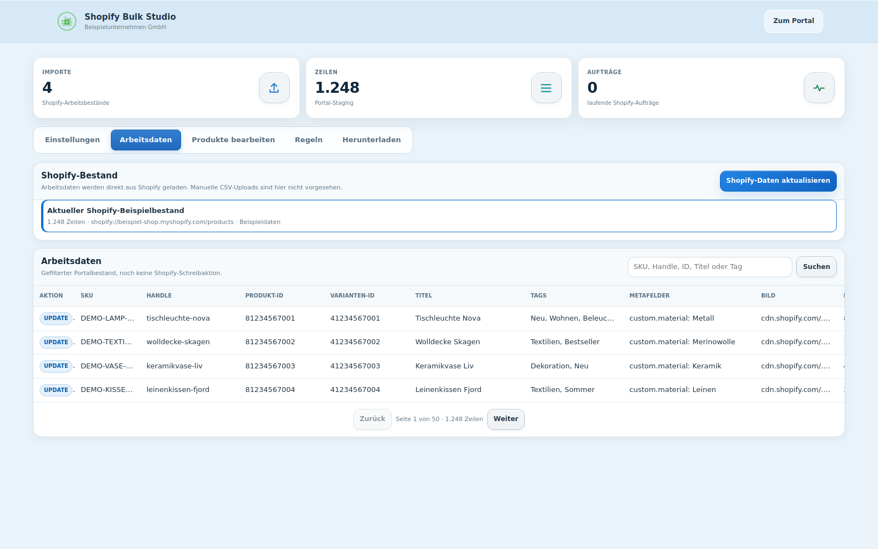Click tags cell Textilien, Bestseller

pyautogui.click(x=565, y=342)
